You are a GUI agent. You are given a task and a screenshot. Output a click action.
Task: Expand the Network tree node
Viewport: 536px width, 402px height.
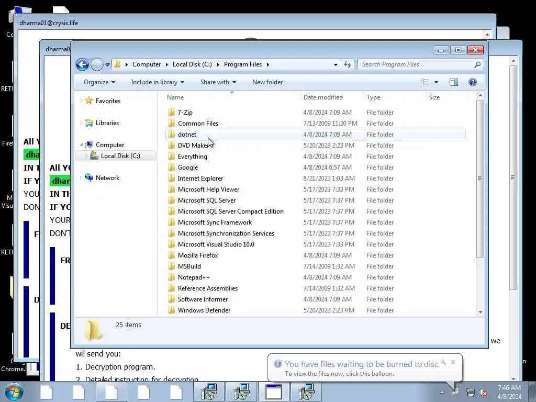coord(81,178)
